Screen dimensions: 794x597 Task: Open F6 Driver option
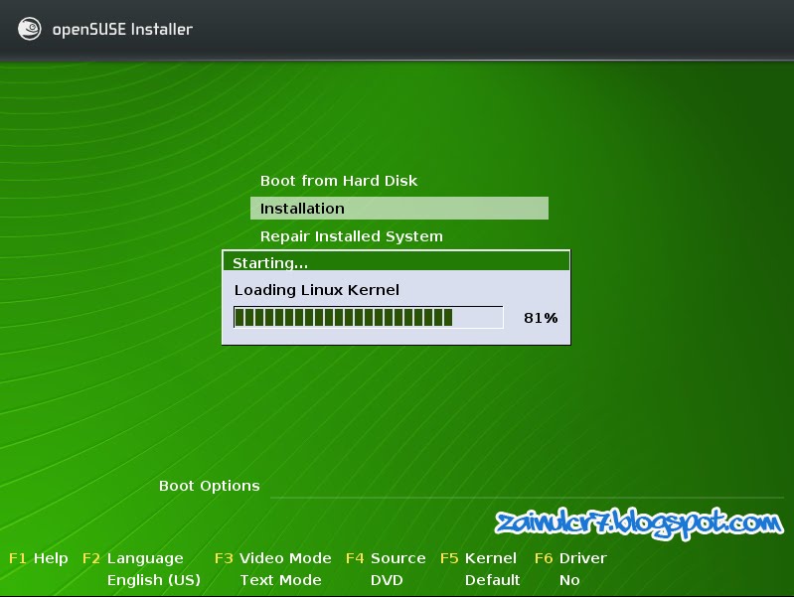click(570, 558)
